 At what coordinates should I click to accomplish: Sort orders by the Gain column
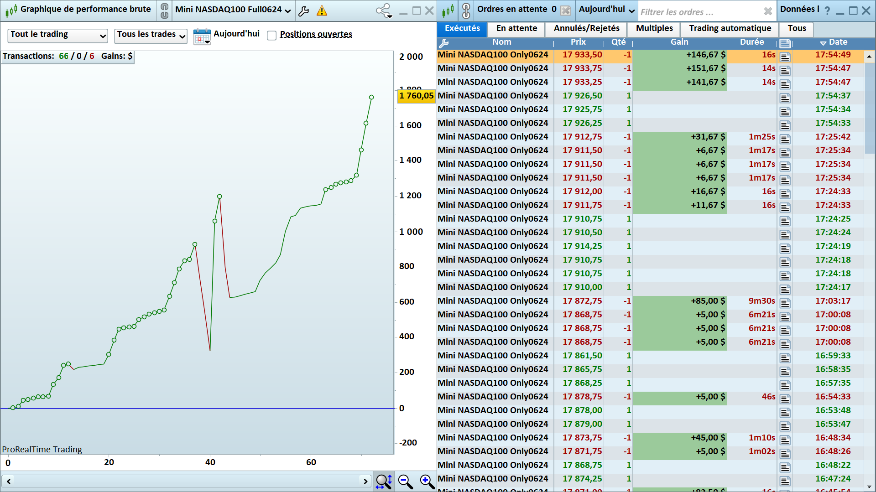pyautogui.click(x=679, y=42)
